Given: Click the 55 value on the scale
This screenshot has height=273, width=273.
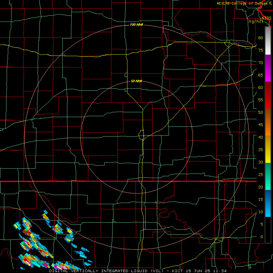Looking at the screenshot, I should pos(261,100).
